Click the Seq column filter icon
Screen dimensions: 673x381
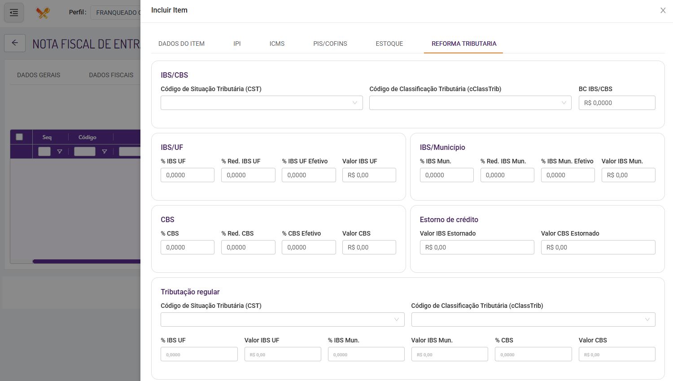coord(60,152)
